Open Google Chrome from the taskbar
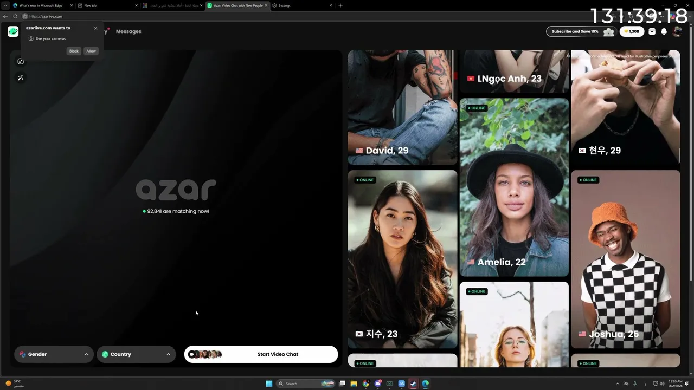Screen dimensions: 694x390 (366, 383)
